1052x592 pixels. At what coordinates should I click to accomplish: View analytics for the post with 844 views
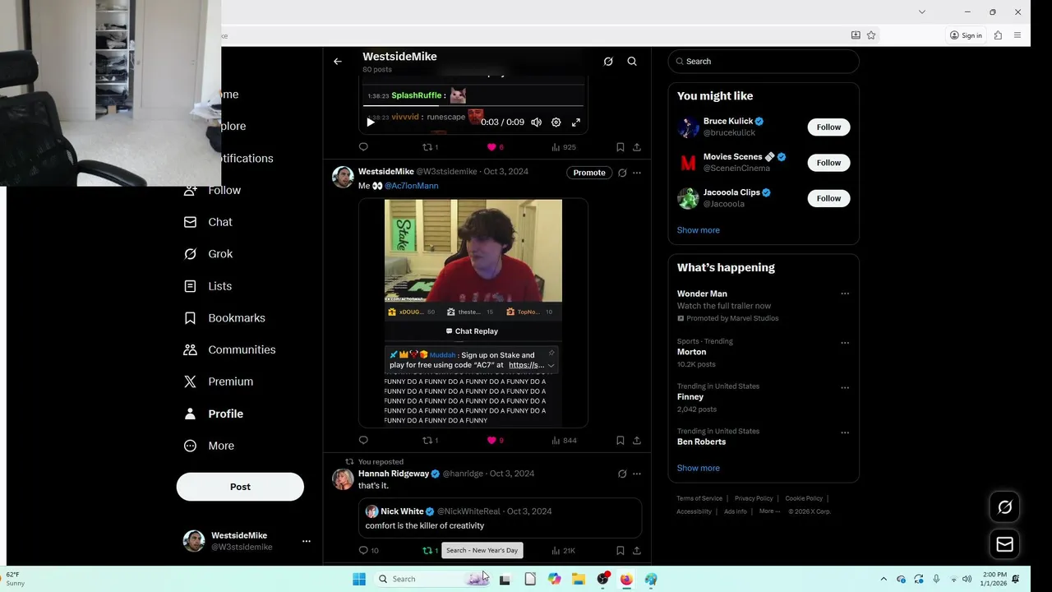click(564, 441)
